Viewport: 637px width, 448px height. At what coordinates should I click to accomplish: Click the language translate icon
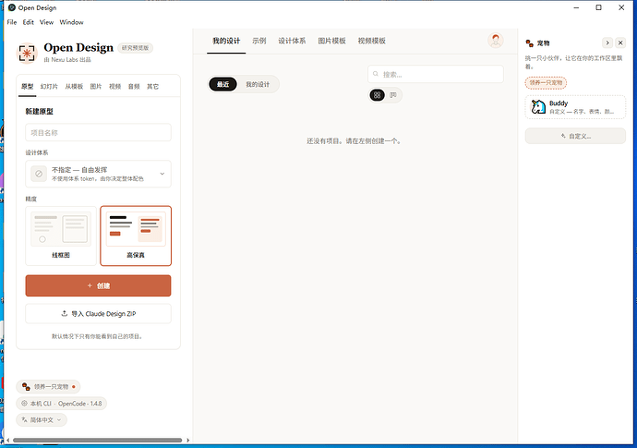coord(24,420)
